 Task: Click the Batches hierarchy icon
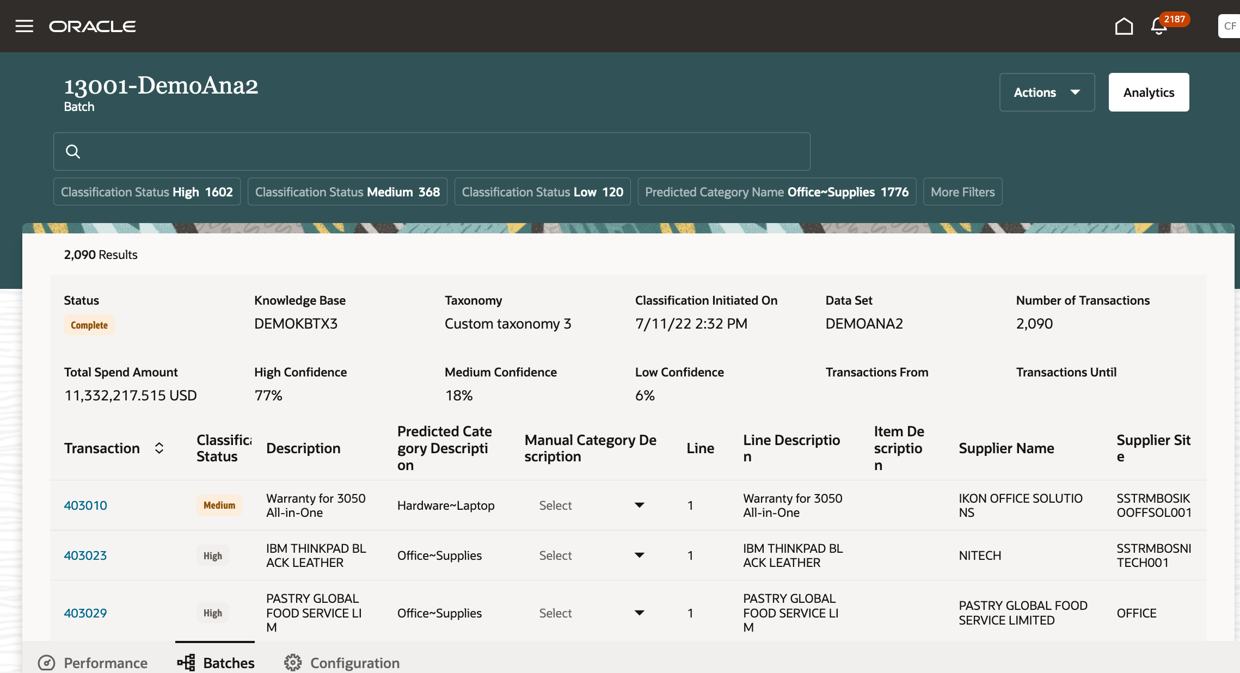[186, 662]
